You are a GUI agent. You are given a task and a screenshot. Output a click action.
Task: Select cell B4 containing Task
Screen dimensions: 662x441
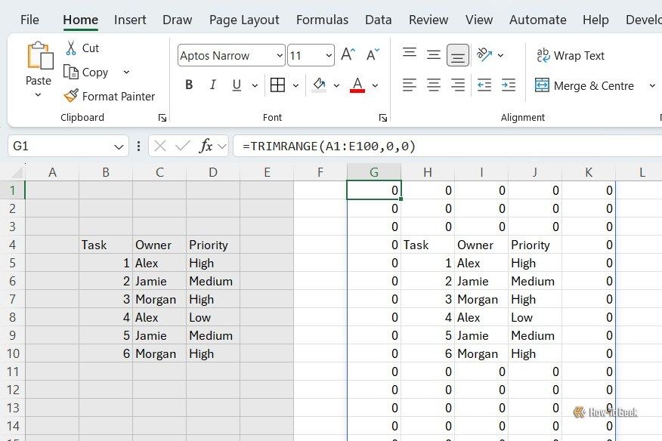point(106,245)
